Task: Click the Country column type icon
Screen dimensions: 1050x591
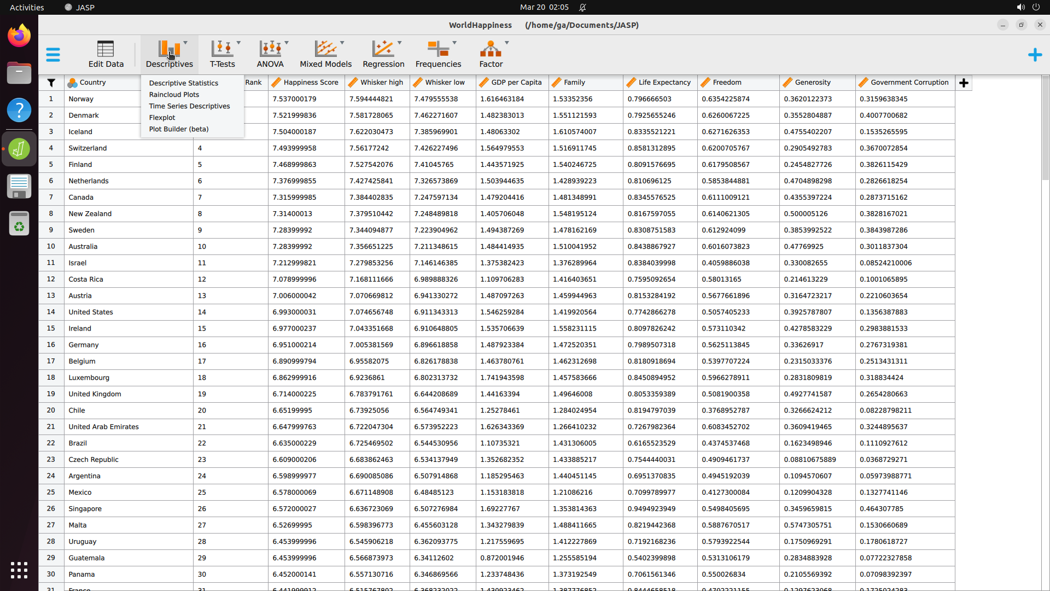Action: tap(72, 83)
